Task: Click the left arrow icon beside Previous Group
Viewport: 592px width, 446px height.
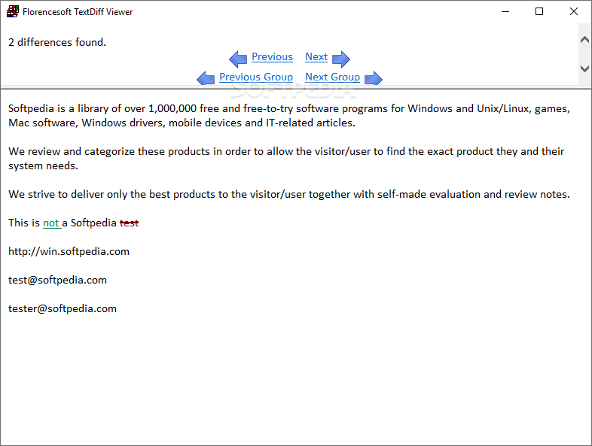Action: pos(206,78)
